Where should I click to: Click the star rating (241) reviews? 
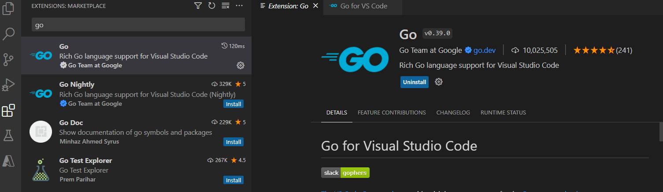click(x=603, y=50)
